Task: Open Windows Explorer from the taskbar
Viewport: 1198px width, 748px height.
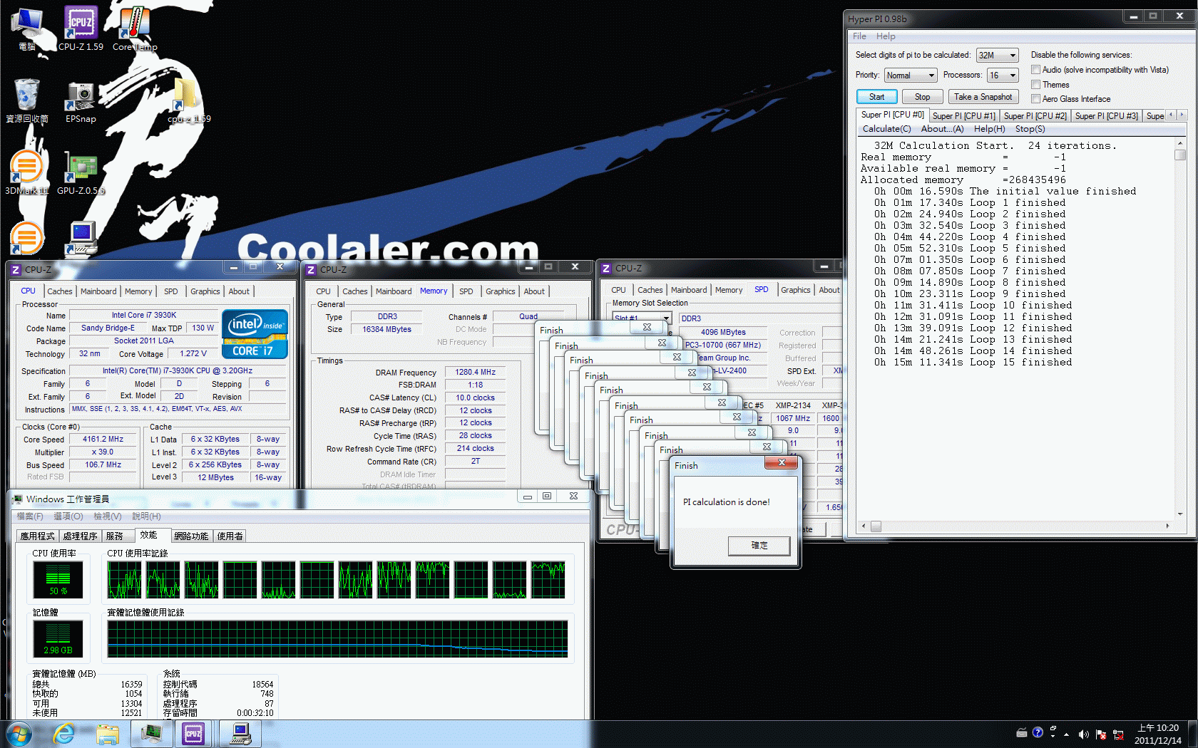Action: pyautogui.click(x=108, y=734)
